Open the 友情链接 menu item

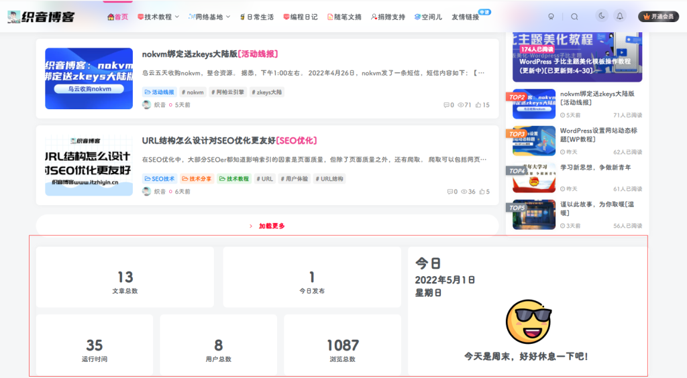click(x=466, y=17)
